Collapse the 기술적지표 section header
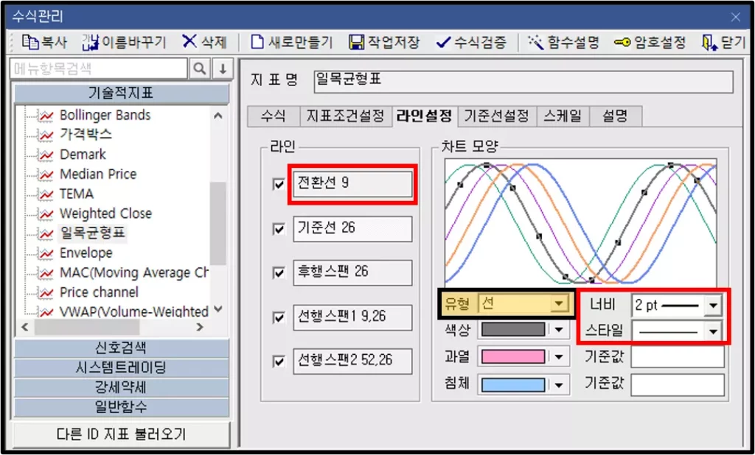 pos(122,94)
